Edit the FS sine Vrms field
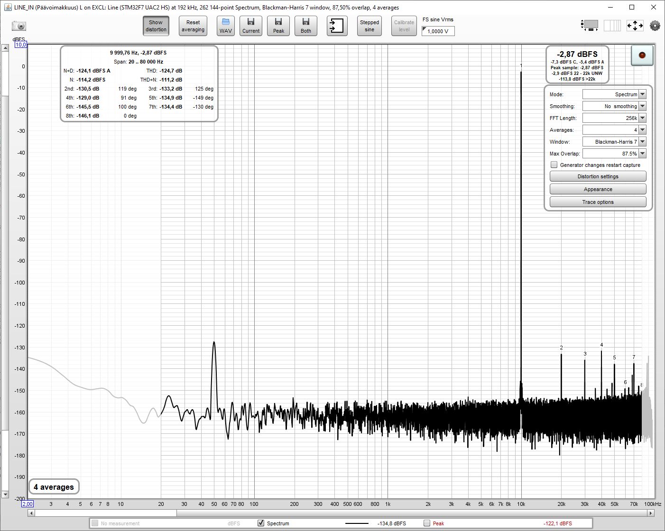The width and height of the screenshot is (665, 531). pyautogui.click(x=438, y=31)
